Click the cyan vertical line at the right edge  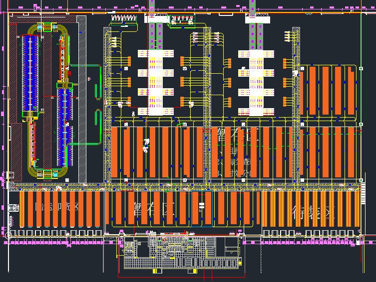pos(361,75)
